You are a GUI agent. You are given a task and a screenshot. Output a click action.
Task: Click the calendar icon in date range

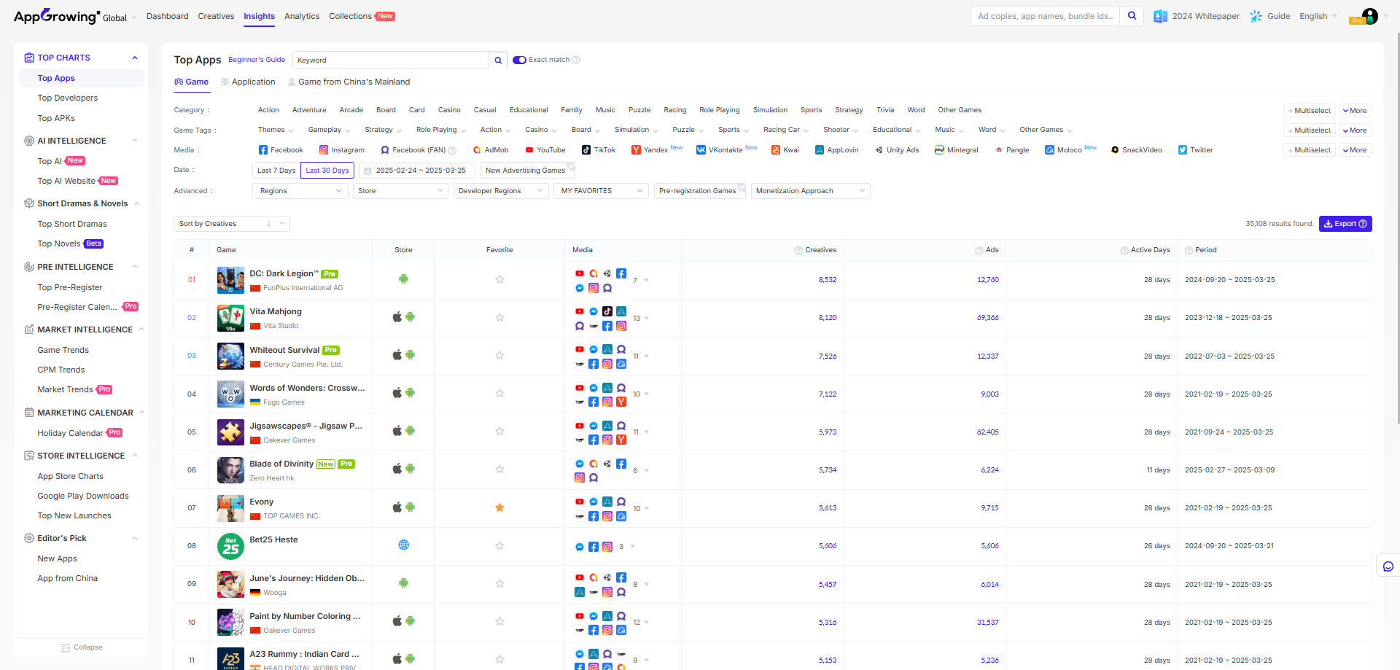(x=367, y=171)
